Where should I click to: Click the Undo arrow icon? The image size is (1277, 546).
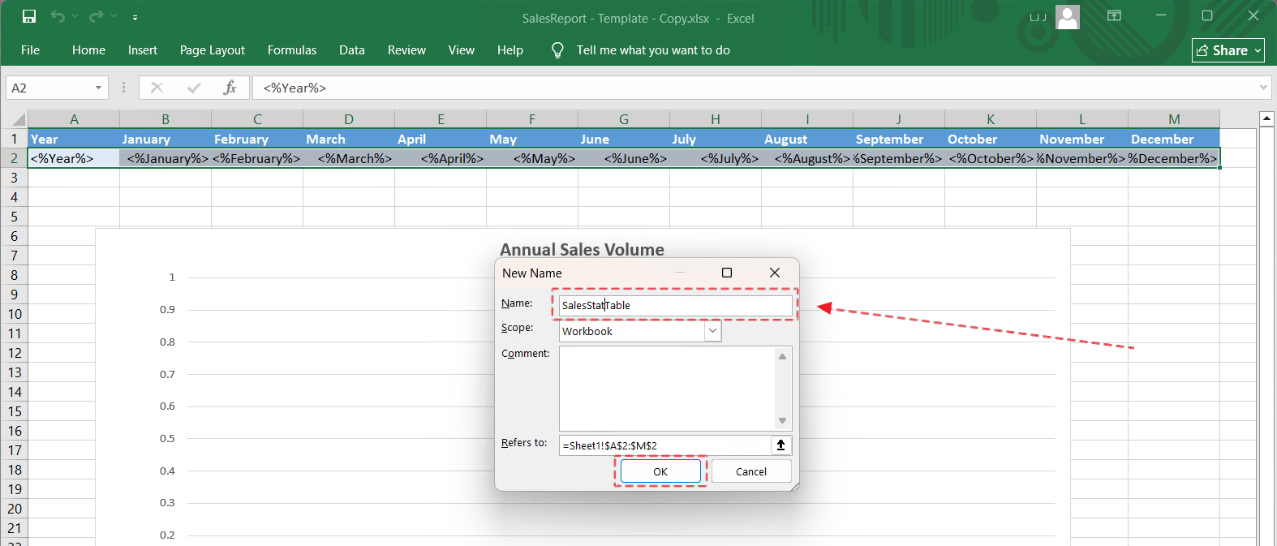(58, 17)
